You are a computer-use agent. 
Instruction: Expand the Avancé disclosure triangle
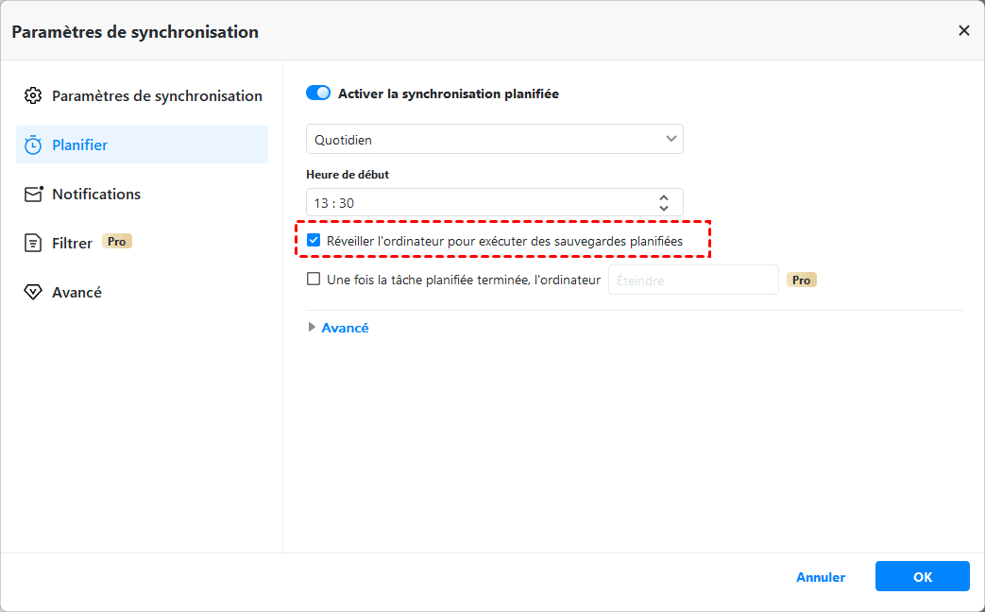pos(313,328)
